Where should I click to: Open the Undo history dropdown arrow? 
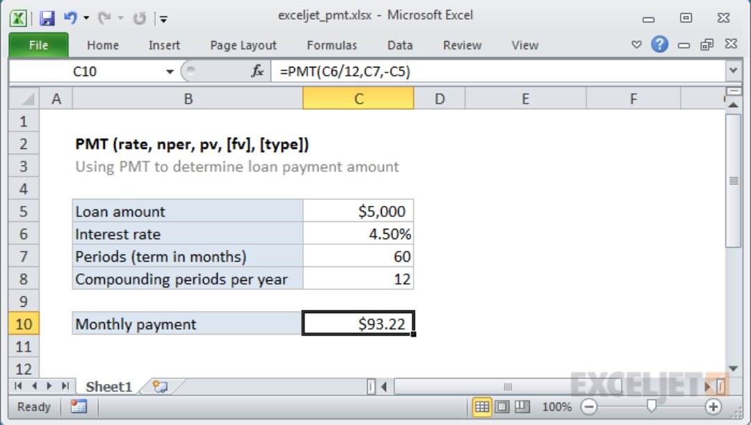[86, 18]
